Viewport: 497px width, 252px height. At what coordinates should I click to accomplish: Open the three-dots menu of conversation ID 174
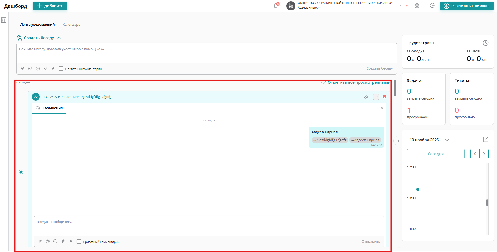[376, 97]
